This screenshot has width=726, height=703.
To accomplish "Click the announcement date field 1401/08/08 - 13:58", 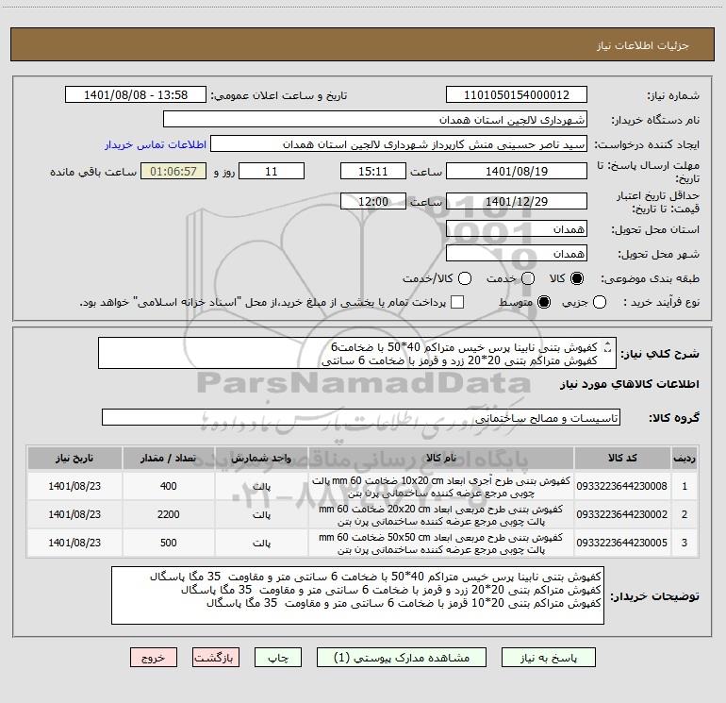I will tap(136, 95).
